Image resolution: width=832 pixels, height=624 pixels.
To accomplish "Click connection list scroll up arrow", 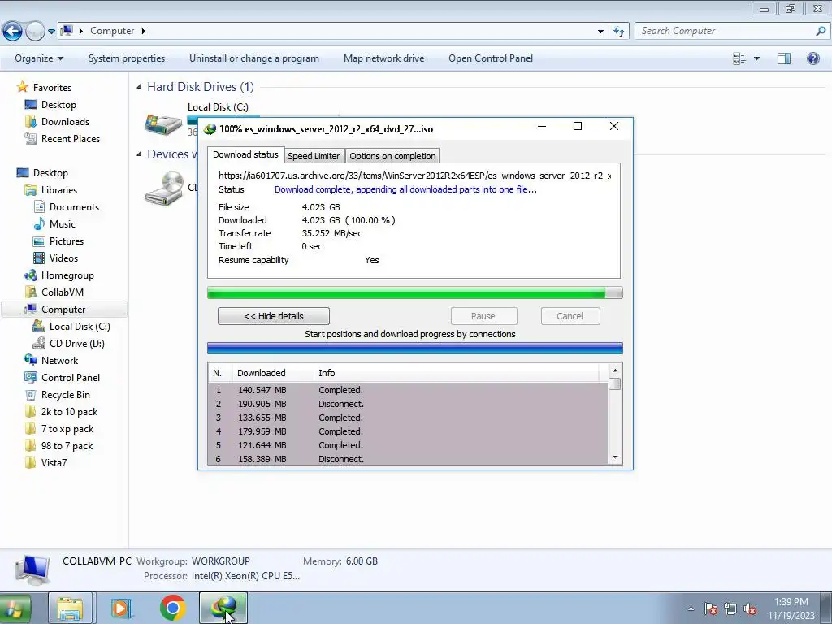I will pyautogui.click(x=615, y=370).
